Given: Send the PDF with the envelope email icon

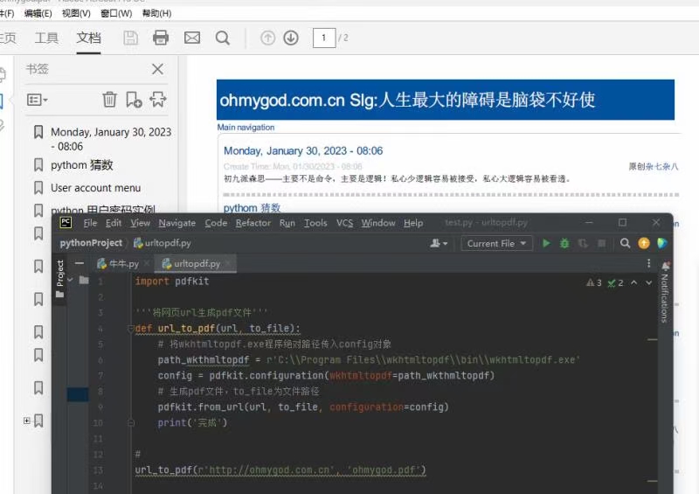Looking at the screenshot, I should pos(192,38).
